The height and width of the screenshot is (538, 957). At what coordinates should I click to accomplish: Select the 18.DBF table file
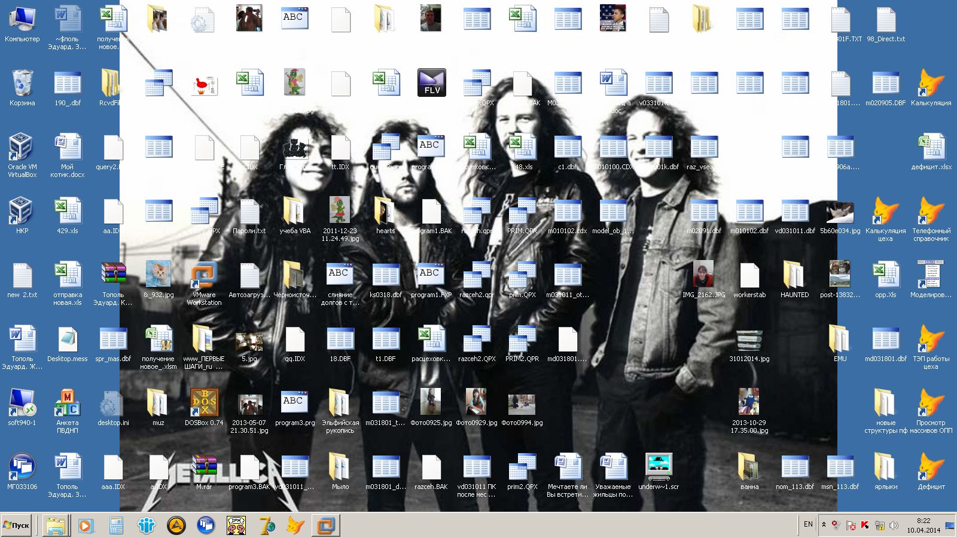(x=340, y=344)
